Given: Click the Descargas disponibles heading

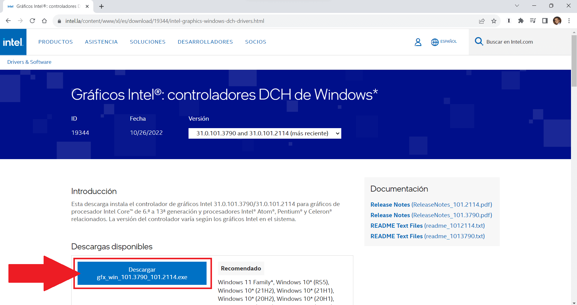Looking at the screenshot, I should click(112, 247).
